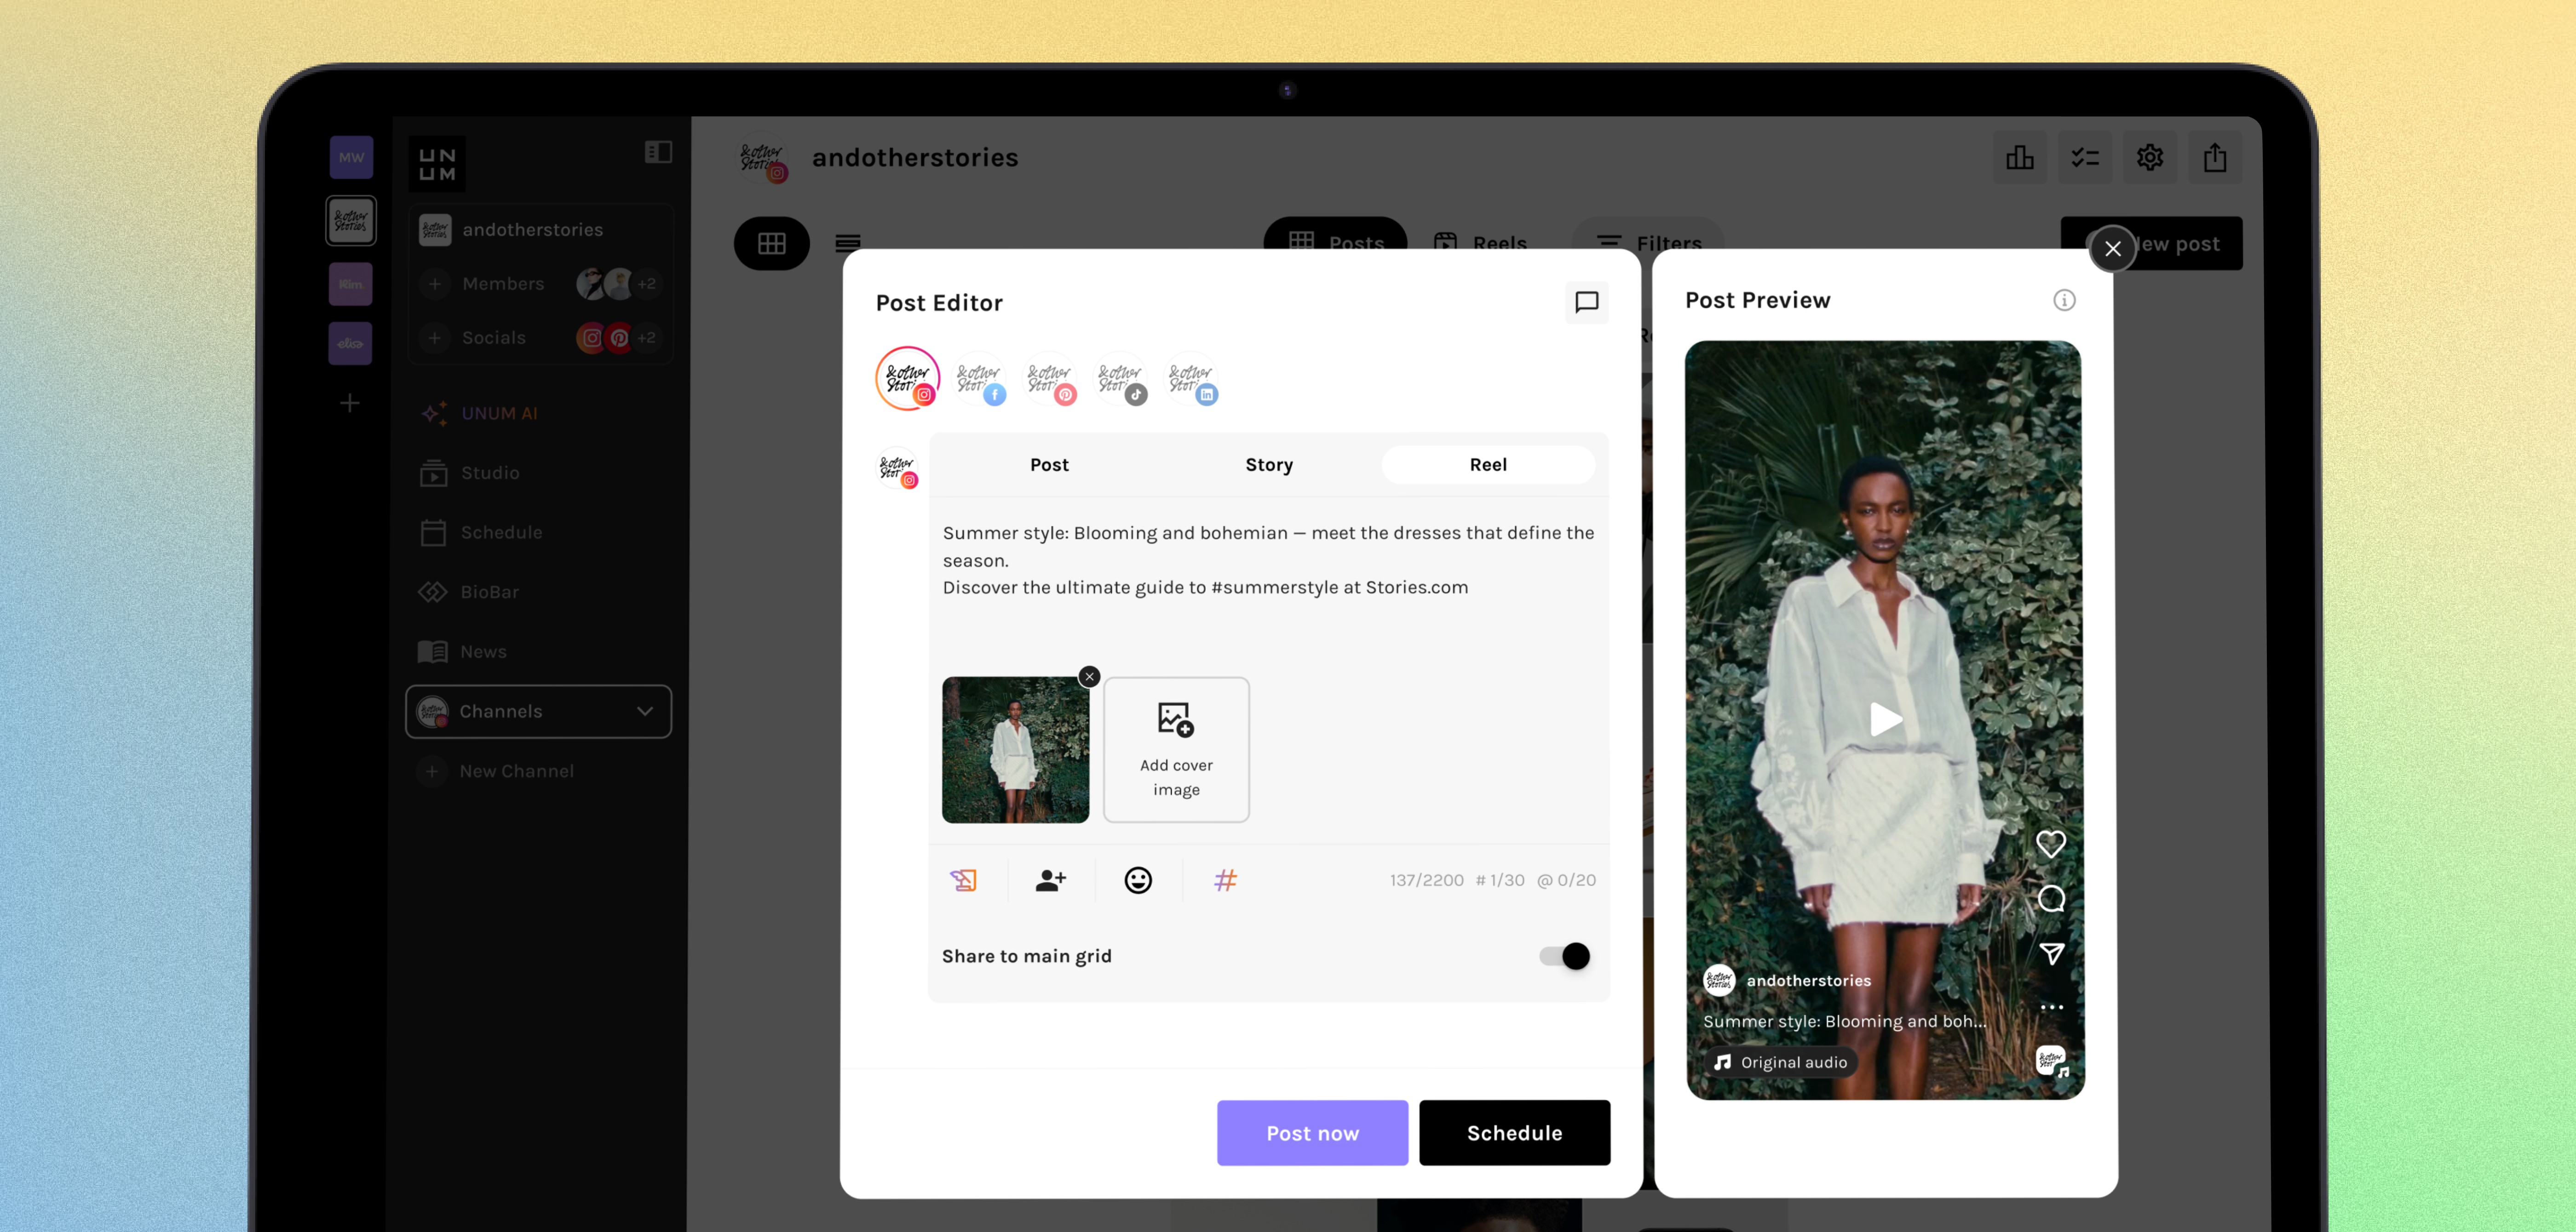This screenshot has height=1232, width=2576.
Task: Select the TikTok account avatar
Action: tap(1120, 380)
